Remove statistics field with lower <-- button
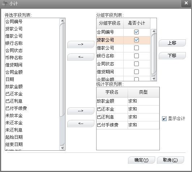This screenshot has height=172, width=192. pyautogui.click(x=81, y=124)
